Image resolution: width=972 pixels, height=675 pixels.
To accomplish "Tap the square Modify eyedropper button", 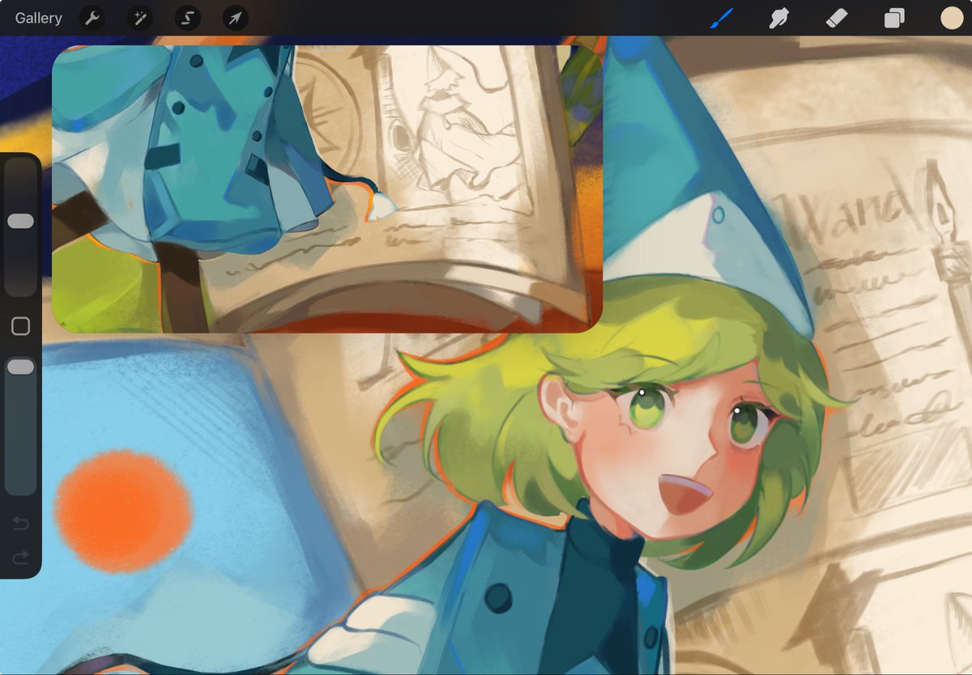I will tap(20, 326).
